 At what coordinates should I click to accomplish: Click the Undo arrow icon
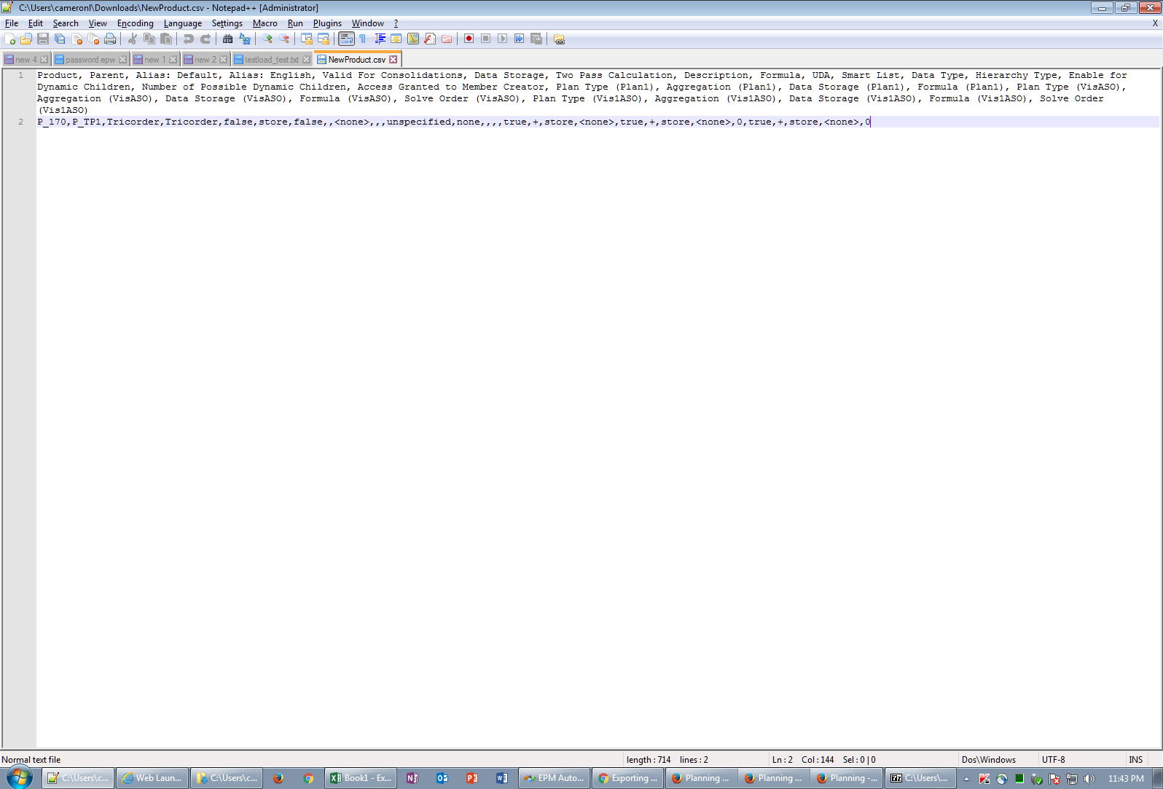[x=189, y=39]
